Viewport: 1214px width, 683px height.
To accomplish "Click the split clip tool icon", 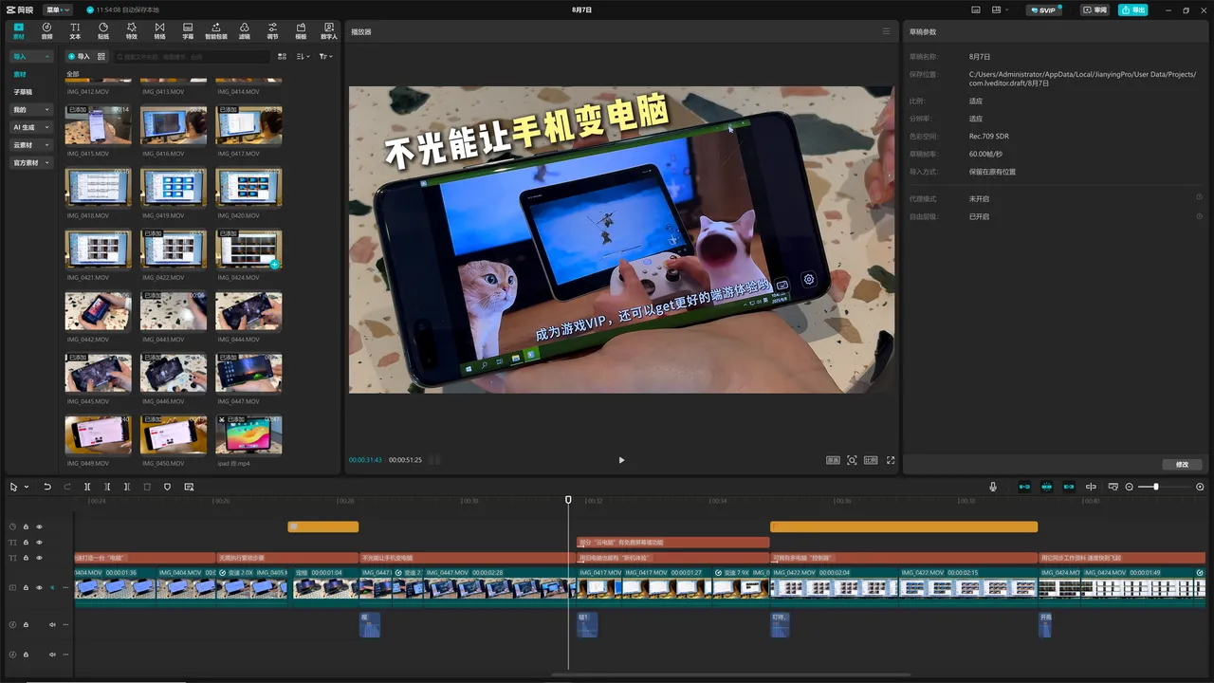I will click(87, 487).
